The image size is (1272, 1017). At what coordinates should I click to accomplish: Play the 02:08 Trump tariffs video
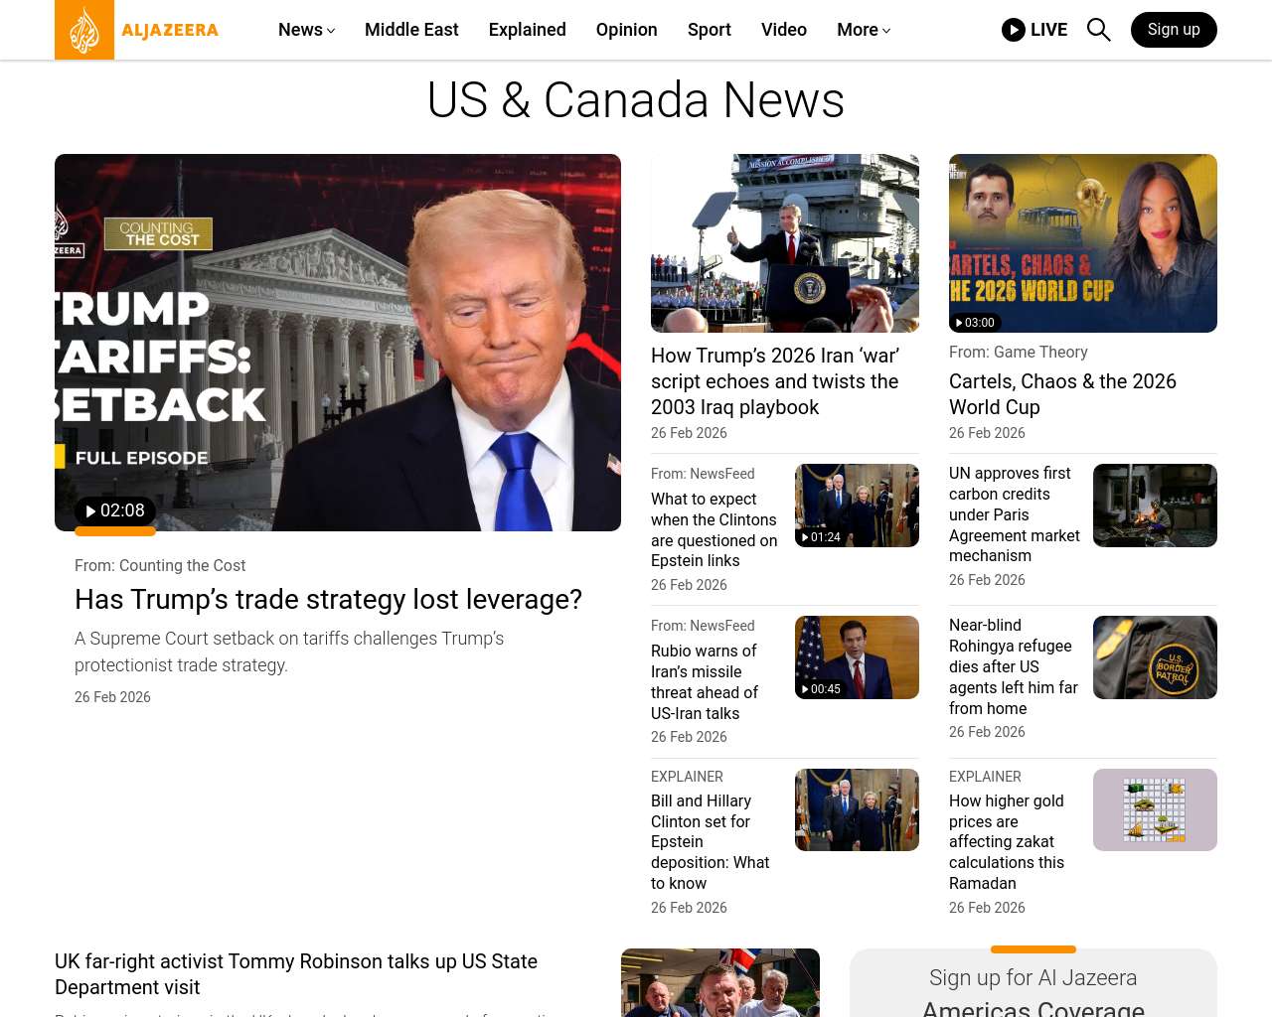(115, 510)
